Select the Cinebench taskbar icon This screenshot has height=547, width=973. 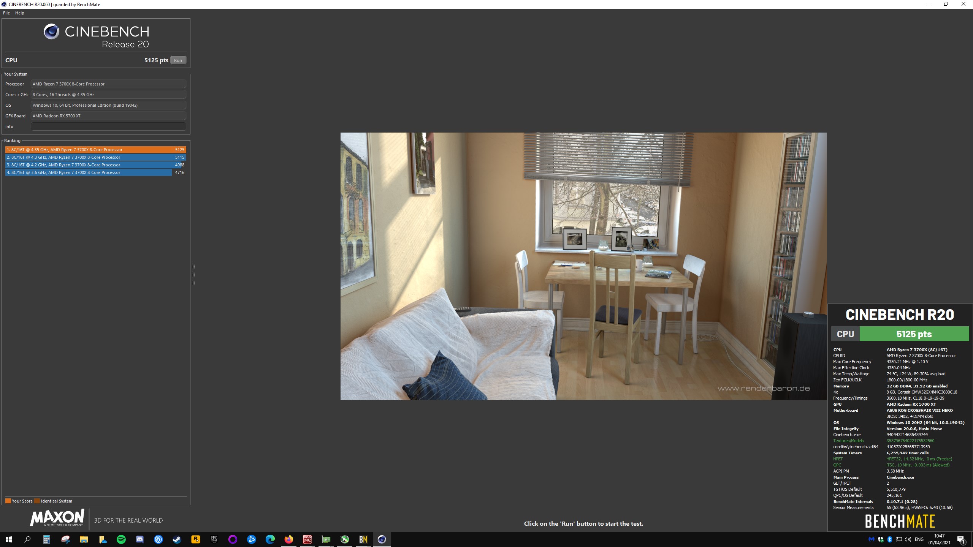[x=382, y=539]
